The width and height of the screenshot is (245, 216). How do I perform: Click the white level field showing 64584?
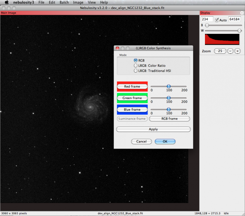pyautogui.click(x=235, y=19)
